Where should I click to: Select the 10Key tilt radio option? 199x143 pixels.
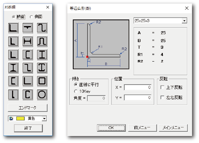[76, 91]
